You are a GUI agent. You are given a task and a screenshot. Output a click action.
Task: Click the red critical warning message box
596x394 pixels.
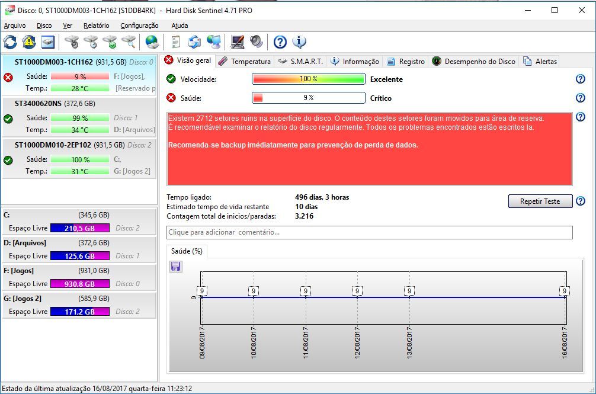[x=370, y=149]
